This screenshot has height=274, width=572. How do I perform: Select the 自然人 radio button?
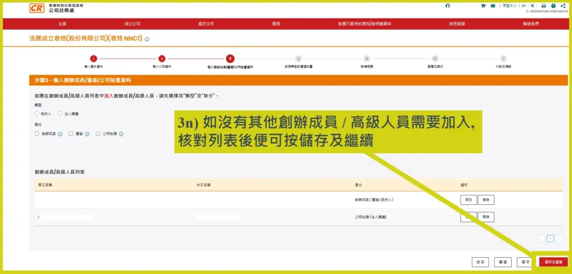(37, 113)
